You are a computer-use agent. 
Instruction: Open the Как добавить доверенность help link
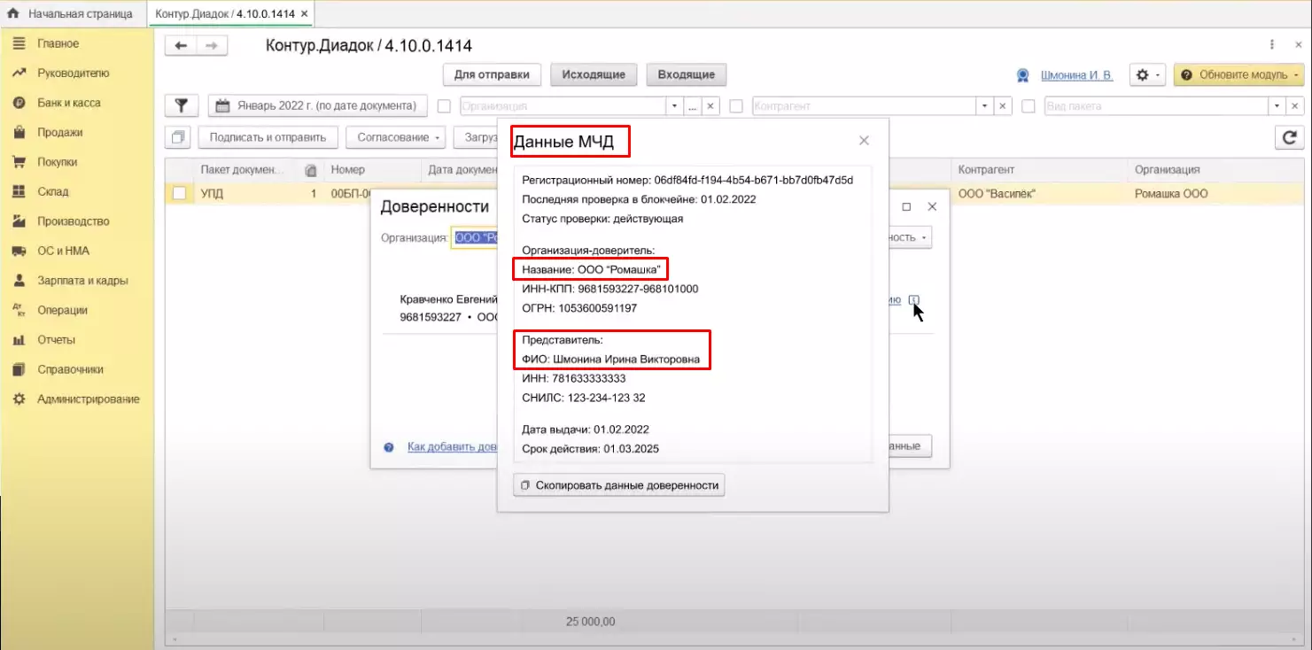click(452, 447)
